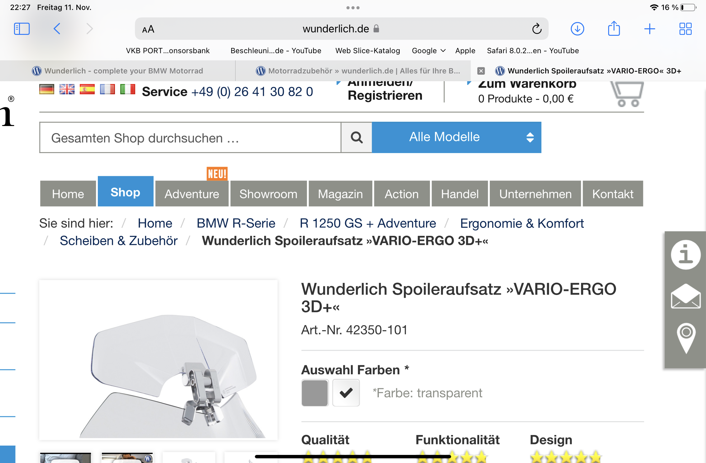This screenshot has width=706, height=463.
Task: Choose the grey tinted color swatch
Action: 315,393
